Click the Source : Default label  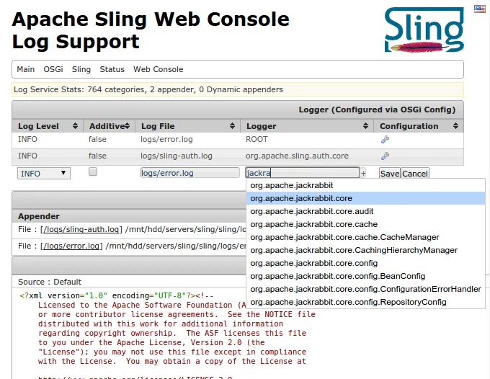50,282
